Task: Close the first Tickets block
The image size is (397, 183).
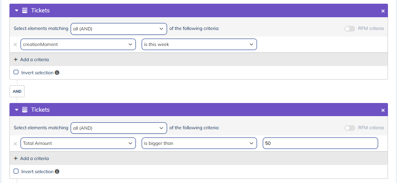Action: pos(383,11)
